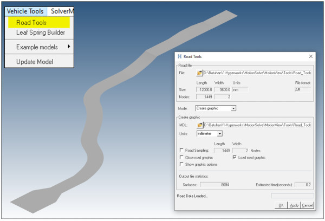Screen dimensions: 325x221
Task: Click Road Sampling width field 2
Action: click(240, 151)
